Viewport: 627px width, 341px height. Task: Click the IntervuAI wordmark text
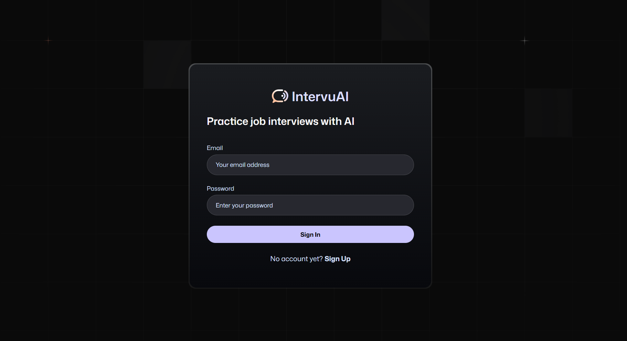pyautogui.click(x=320, y=97)
